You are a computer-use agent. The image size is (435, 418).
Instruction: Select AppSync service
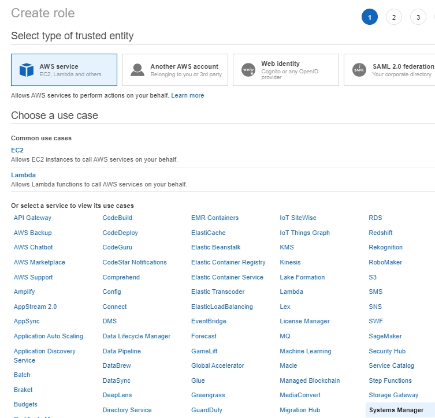point(27,321)
